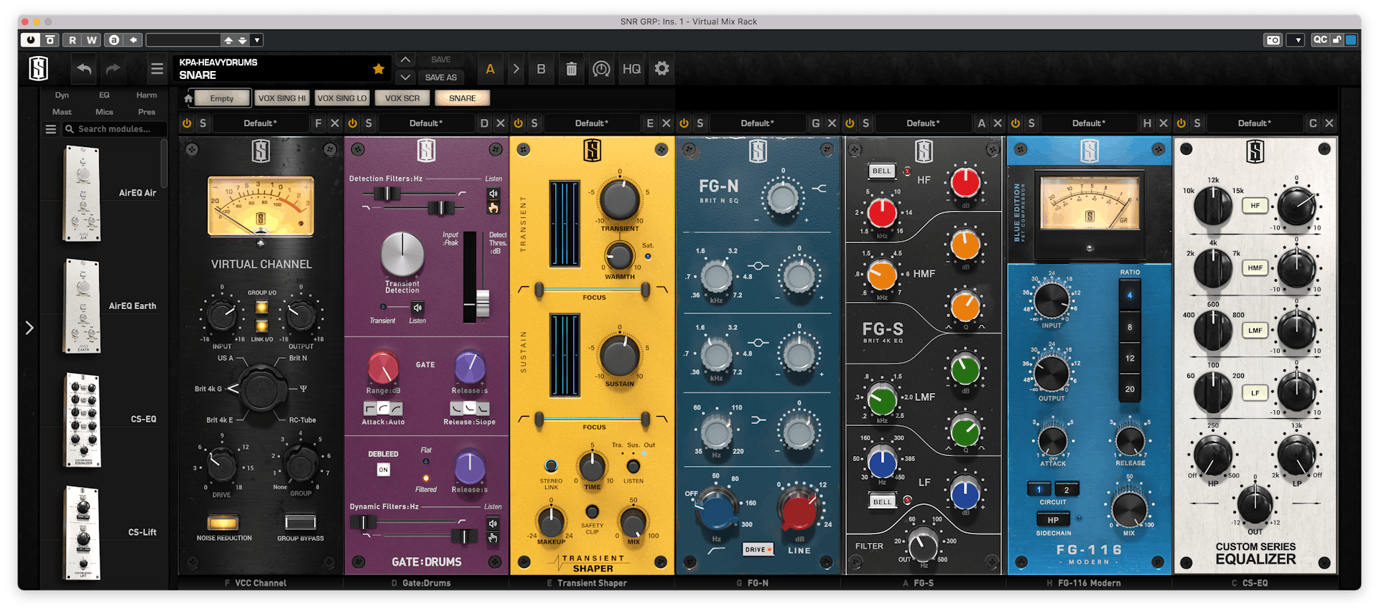The image size is (1379, 611).
Task: Select the Pres module category
Action: pos(147,112)
